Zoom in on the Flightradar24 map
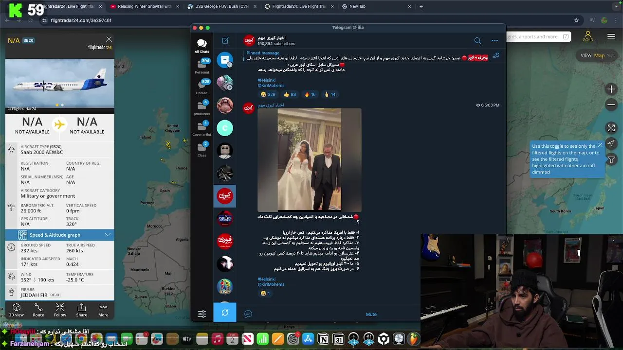This screenshot has height=350, width=623. click(x=611, y=89)
